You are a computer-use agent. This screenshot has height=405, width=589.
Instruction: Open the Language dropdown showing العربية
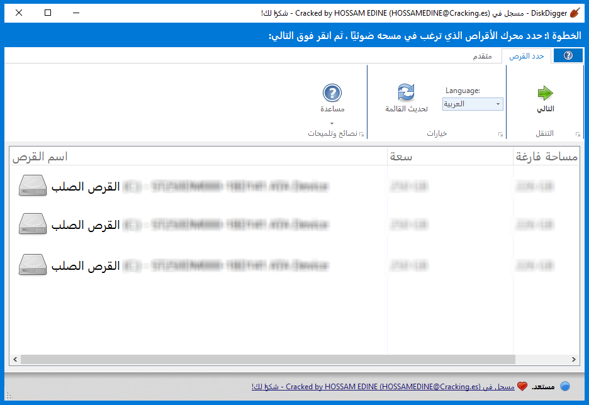473,104
